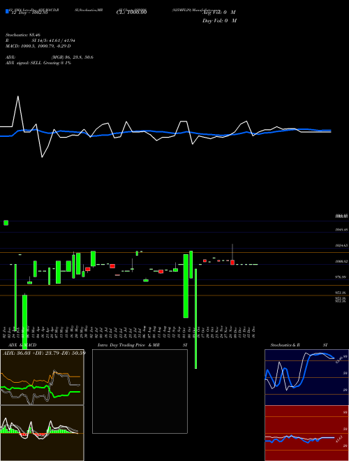Select the 'ADX signal: SELL Growing @ 1%' text

coord(38,63)
